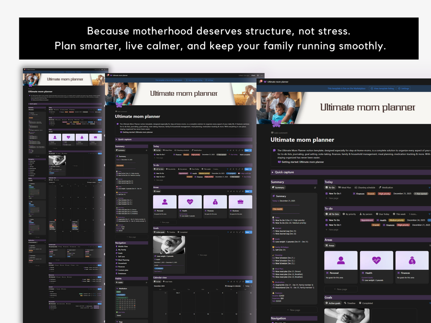The height and width of the screenshot is (323, 431).
Task: Click Today search icon in middle window
Action: click(x=236, y=150)
